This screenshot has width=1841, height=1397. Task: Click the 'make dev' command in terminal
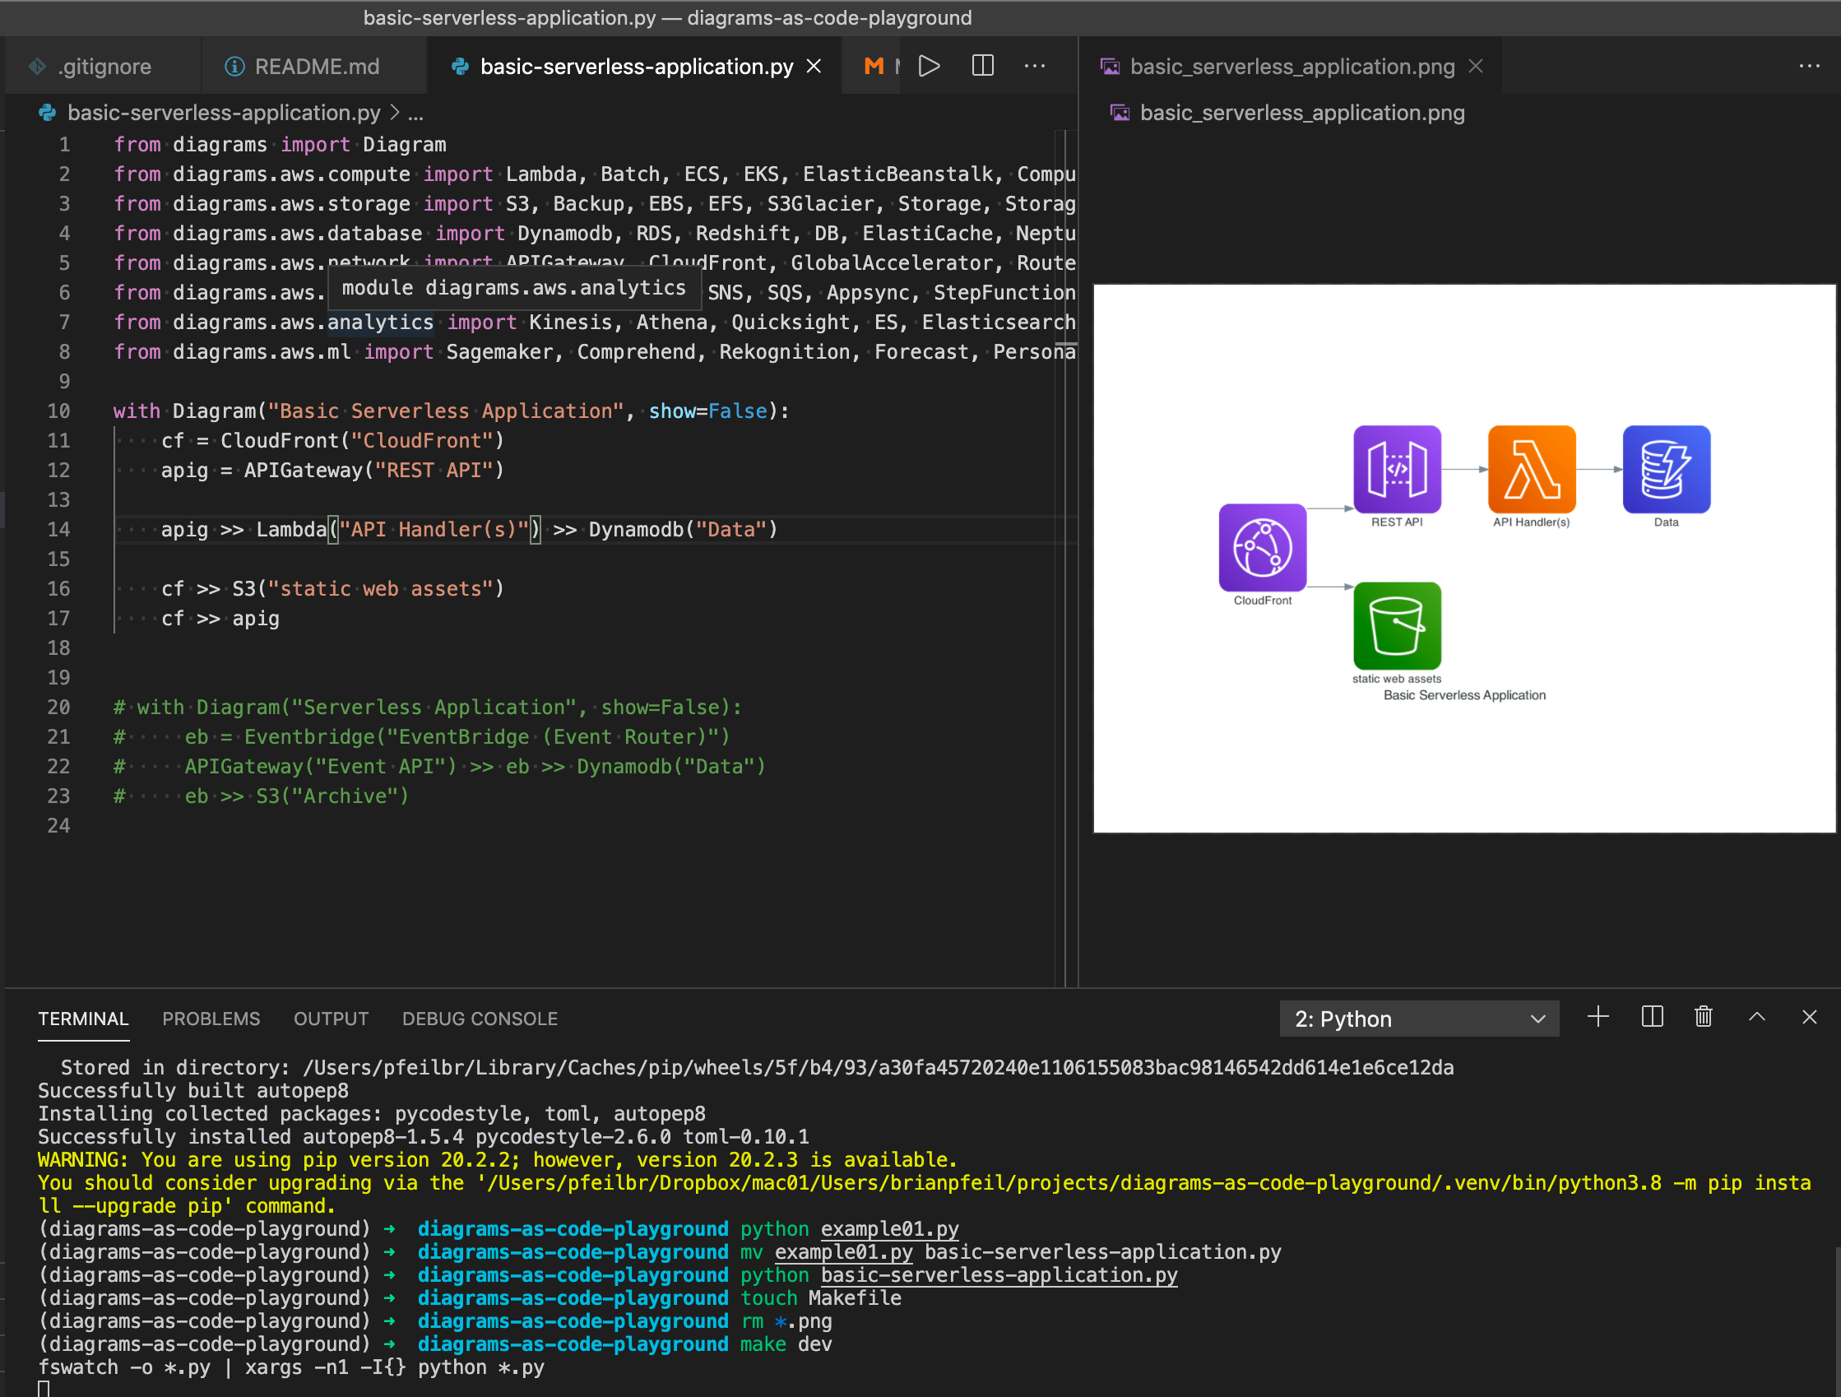[786, 1344]
